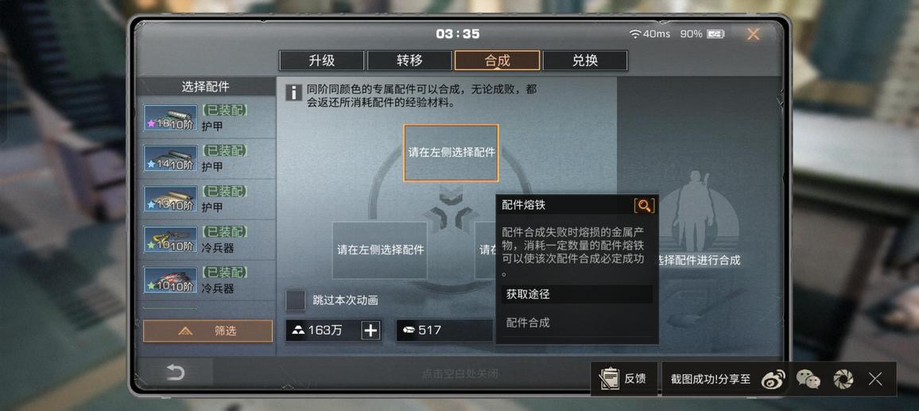The width and height of the screenshot is (919, 411).
Task: Click the lower-left accessory slot
Action: click(x=380, y=250)
